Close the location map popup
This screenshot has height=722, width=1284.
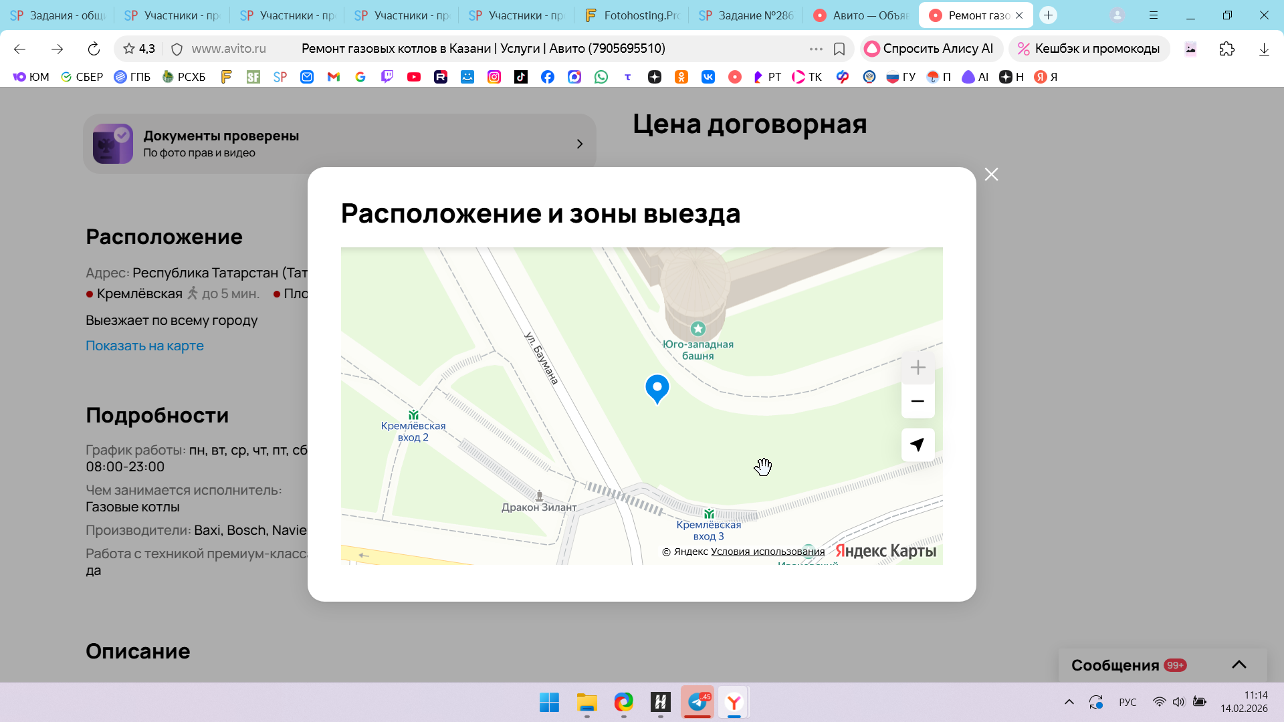pos(991,174)
